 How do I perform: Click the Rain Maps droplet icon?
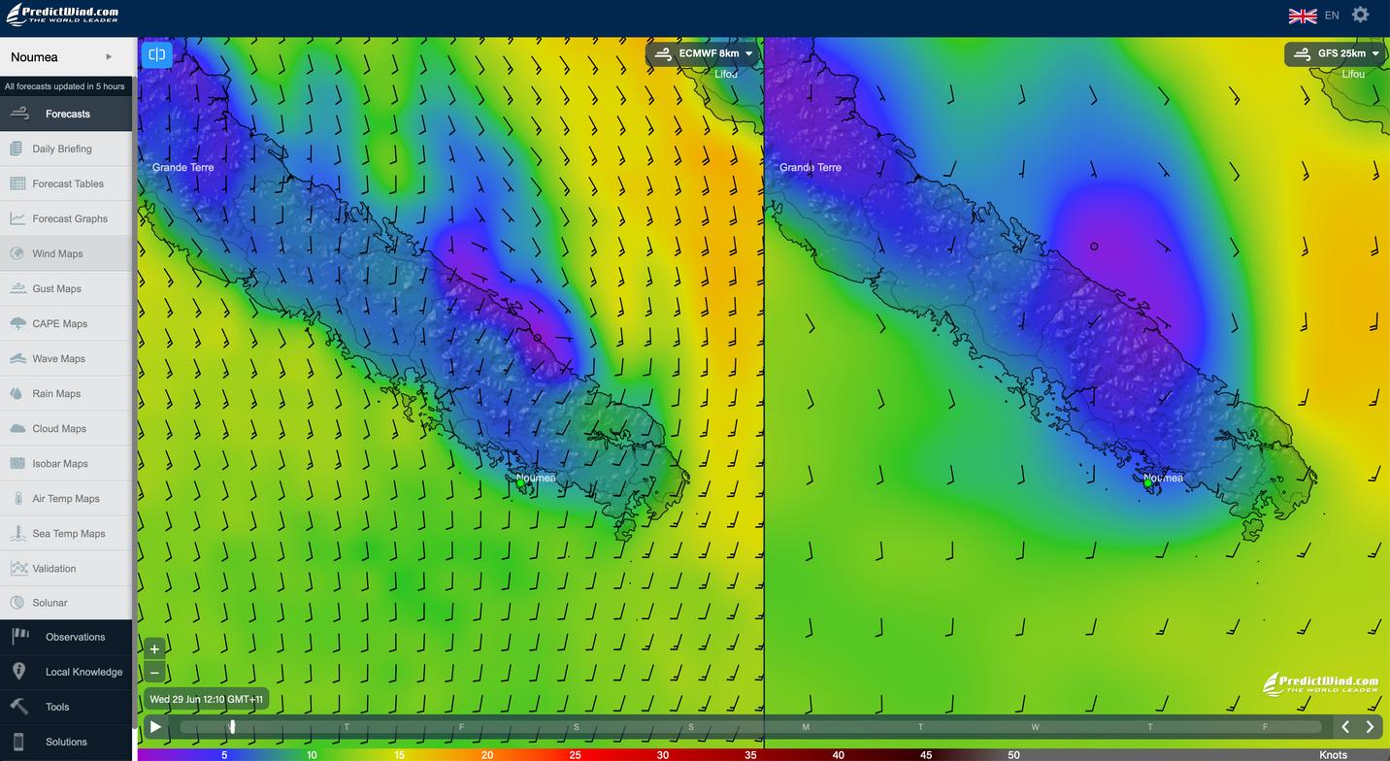[17, 393]
